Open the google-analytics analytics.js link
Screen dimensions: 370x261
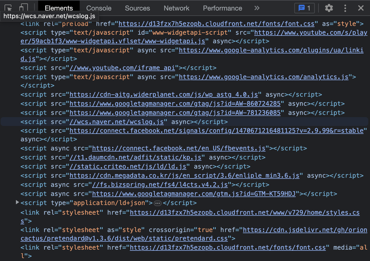pyautogui.click(x=264, y=77)
